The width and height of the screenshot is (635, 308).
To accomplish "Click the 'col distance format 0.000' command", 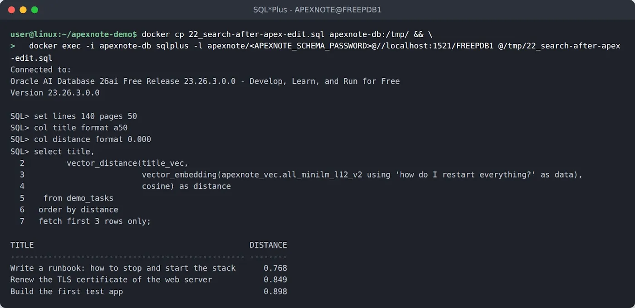I will coord(93,140).
